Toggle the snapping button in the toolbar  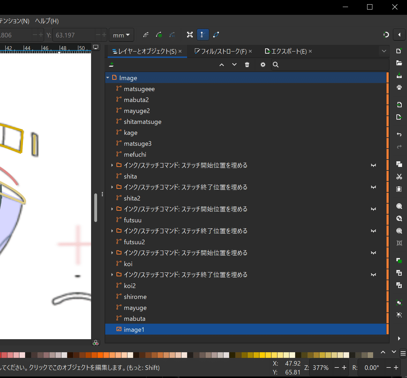pyautogui.click(x=386, y=35)
